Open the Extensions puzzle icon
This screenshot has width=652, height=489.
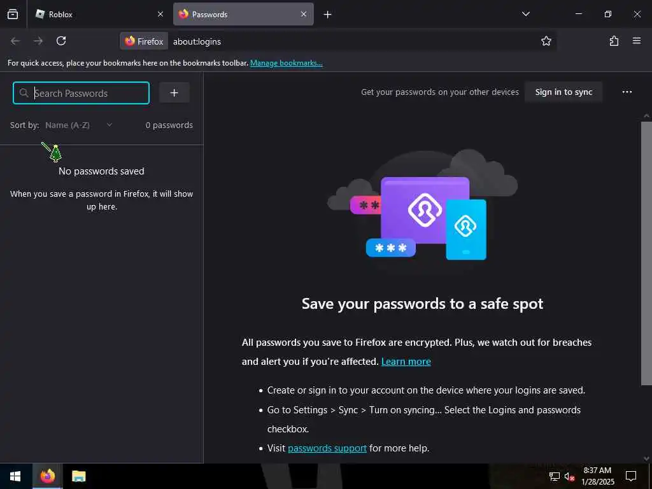point(614,41)
